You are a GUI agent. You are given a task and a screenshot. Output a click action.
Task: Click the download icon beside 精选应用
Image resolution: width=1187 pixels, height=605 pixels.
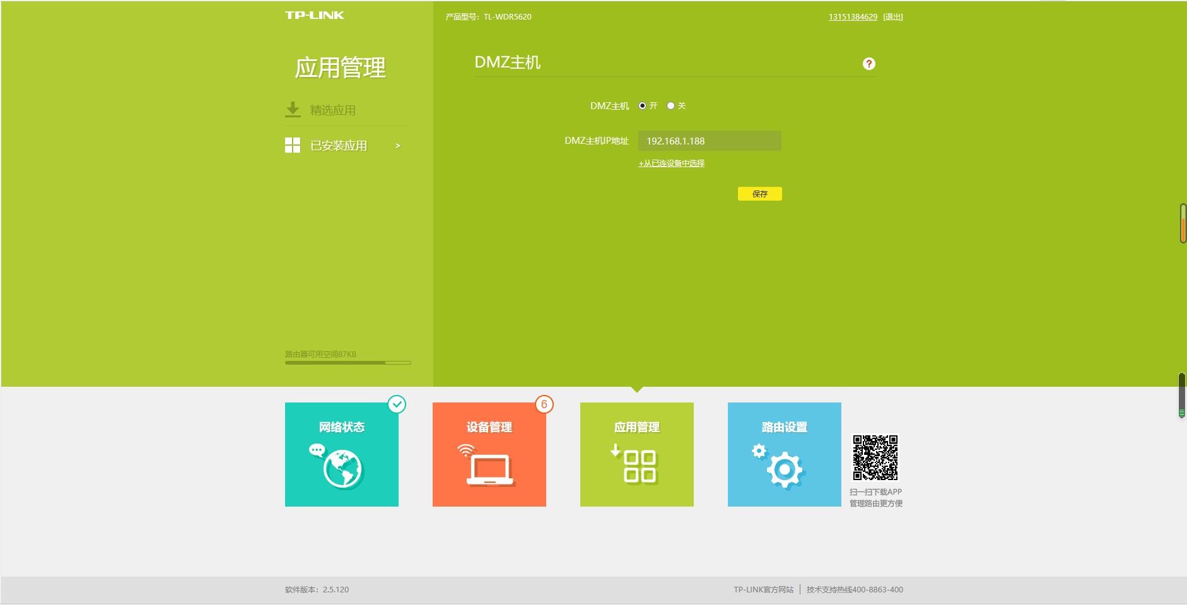click(293, 110)
